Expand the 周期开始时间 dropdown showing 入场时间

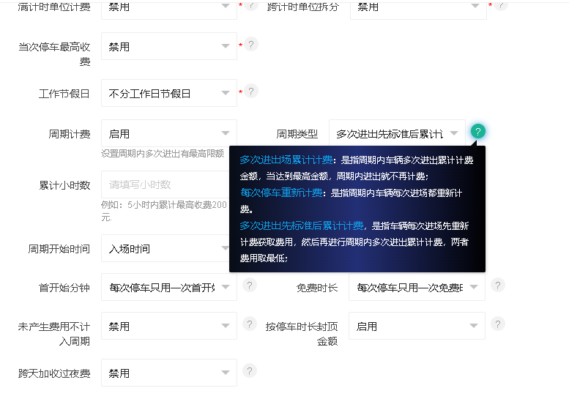click(x=166, y=248)
